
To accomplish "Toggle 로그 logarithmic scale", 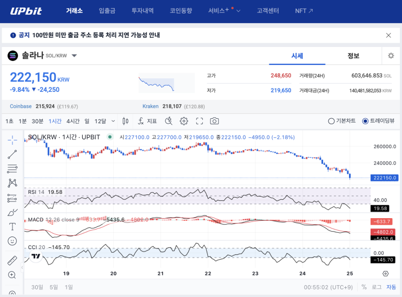I will [x=377, y=287].
